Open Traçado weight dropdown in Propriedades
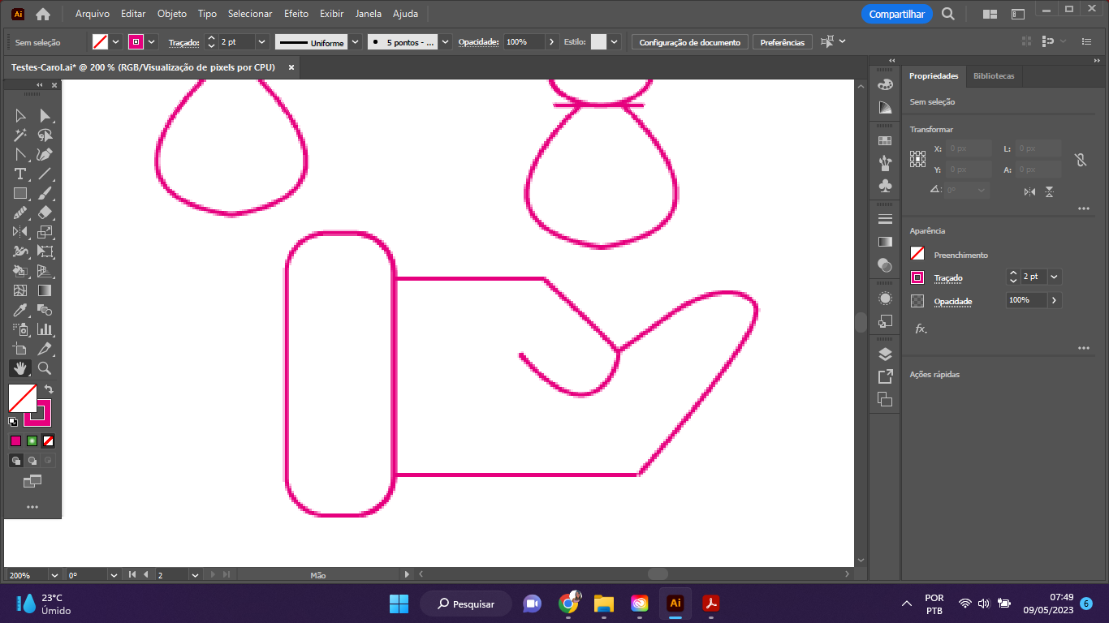Image resolution: width=1109 pixels, height=623 pixels. (1054, 277)
